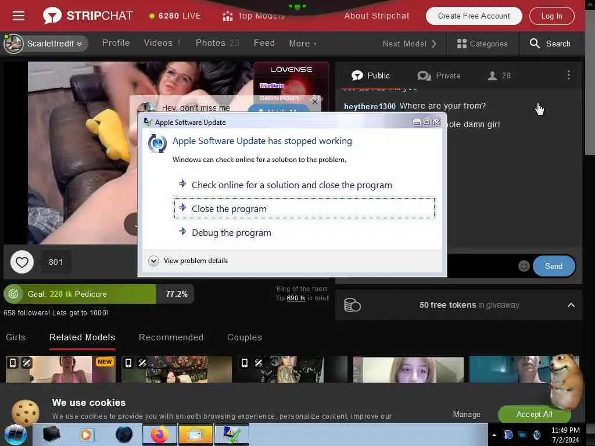Click the heart favorite icon
Image resolution: width=595 pixels, height=446 pixels.
[22, 262]
